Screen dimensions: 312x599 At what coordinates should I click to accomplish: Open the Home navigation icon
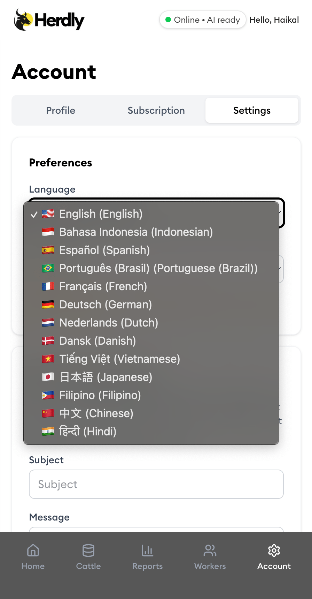(x=33, y=551)
